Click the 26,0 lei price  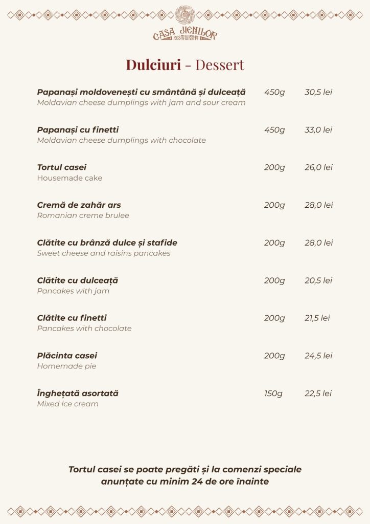point(318,167)
